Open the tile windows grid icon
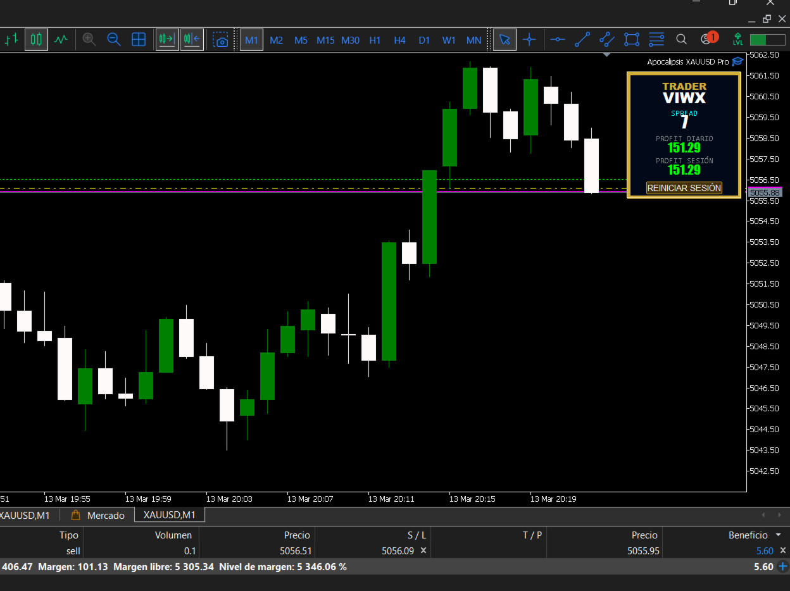790x591 pixels. [x=139, y=39]
